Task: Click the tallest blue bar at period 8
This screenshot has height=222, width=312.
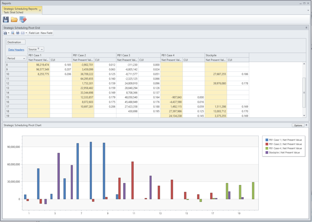Action: point(91,170)
